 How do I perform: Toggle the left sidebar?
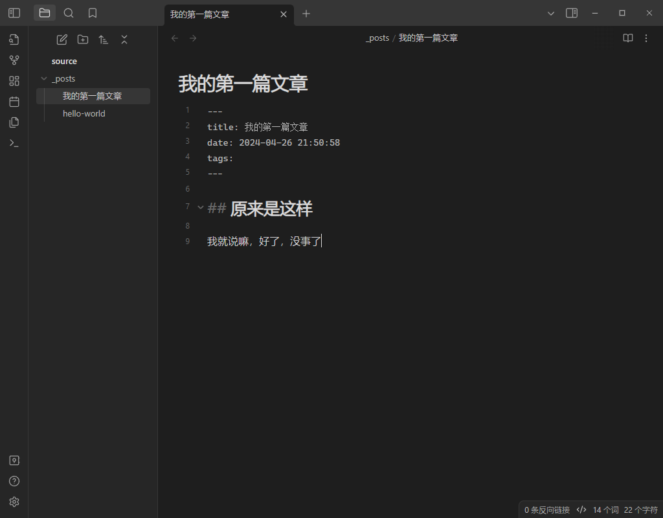(14, 13)
